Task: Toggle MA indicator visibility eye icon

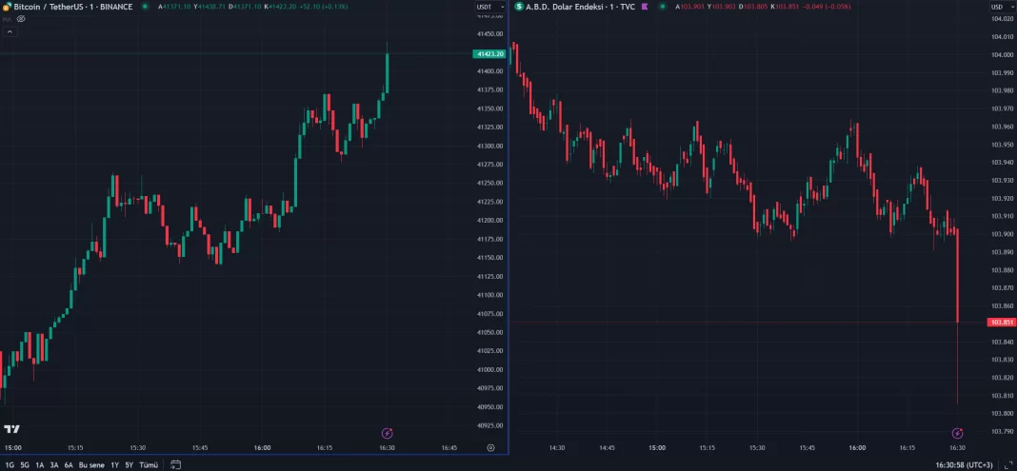Action: pos(21,19)
